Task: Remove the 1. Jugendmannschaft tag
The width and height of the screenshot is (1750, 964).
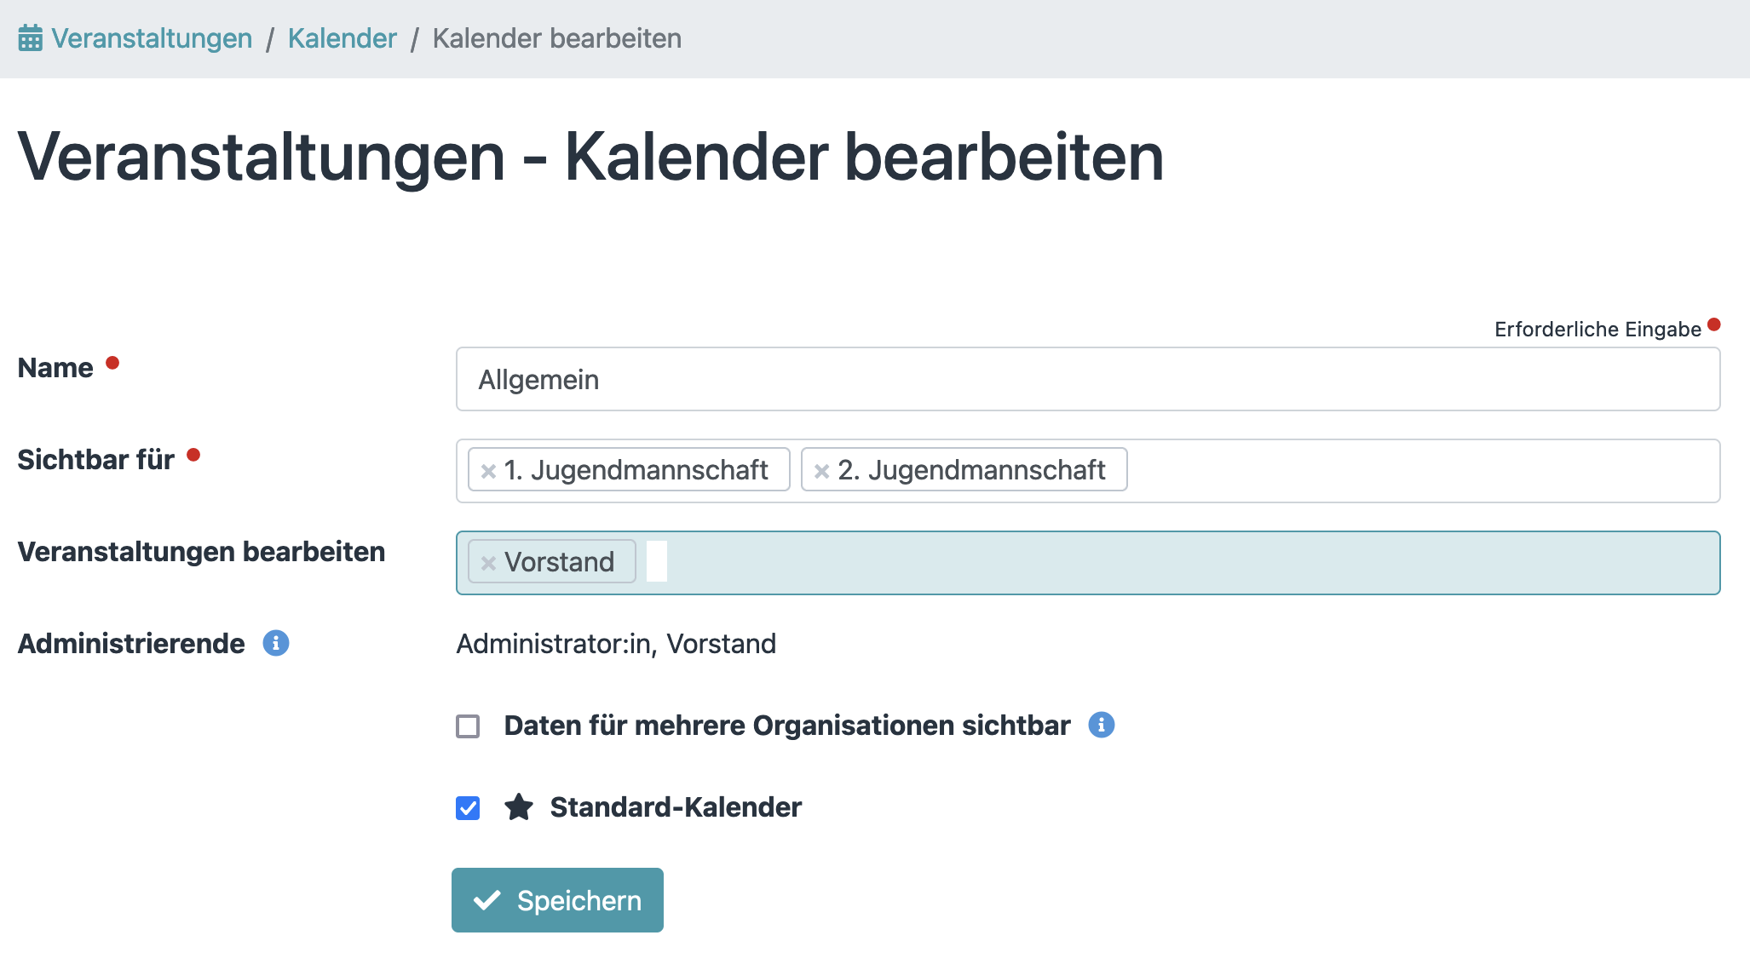Action: coord(488,471)
